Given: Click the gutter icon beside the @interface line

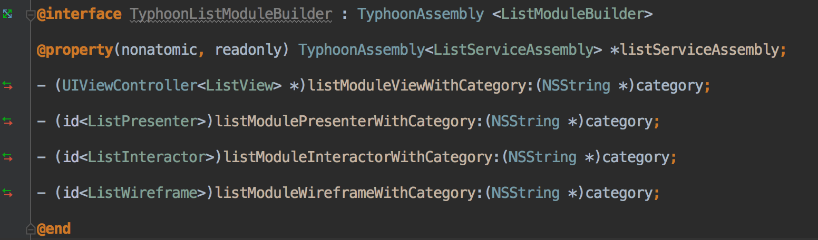Looking at the screenshot, I should (x=7, y=15).
